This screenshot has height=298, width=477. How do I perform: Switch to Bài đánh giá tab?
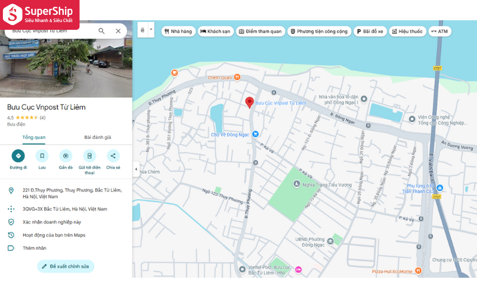(98, 138)
